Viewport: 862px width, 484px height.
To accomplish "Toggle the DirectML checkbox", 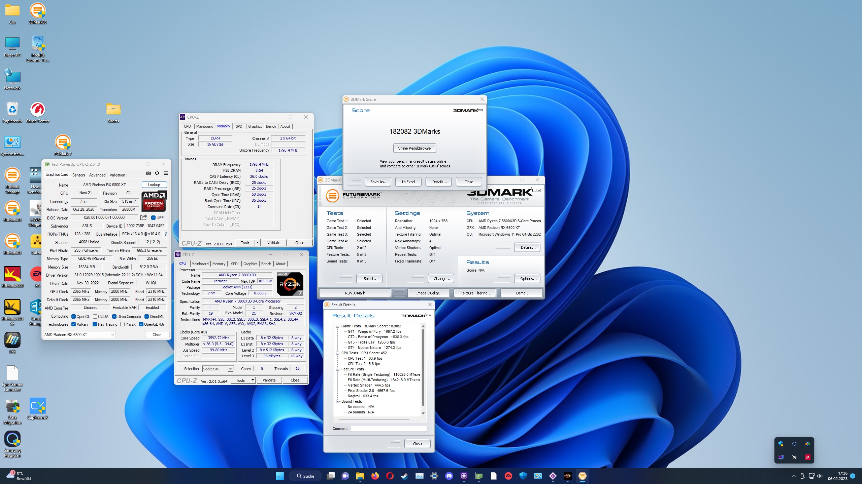I will coord(146,316).
